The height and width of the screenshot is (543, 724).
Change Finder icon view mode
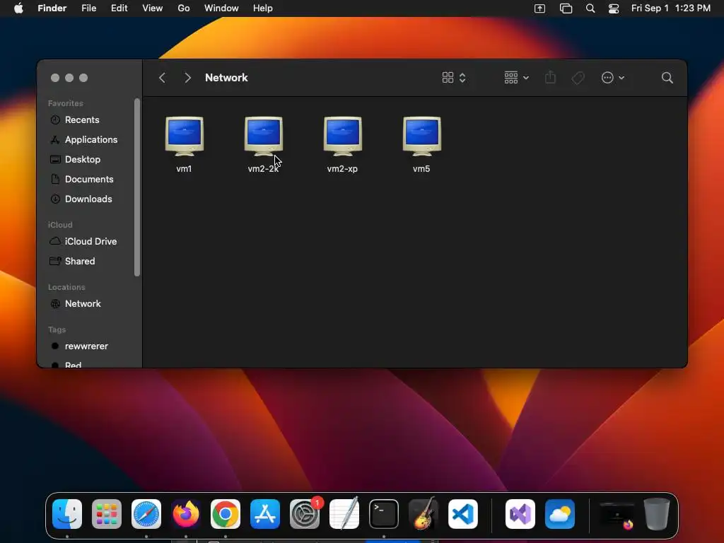point(454,78)
